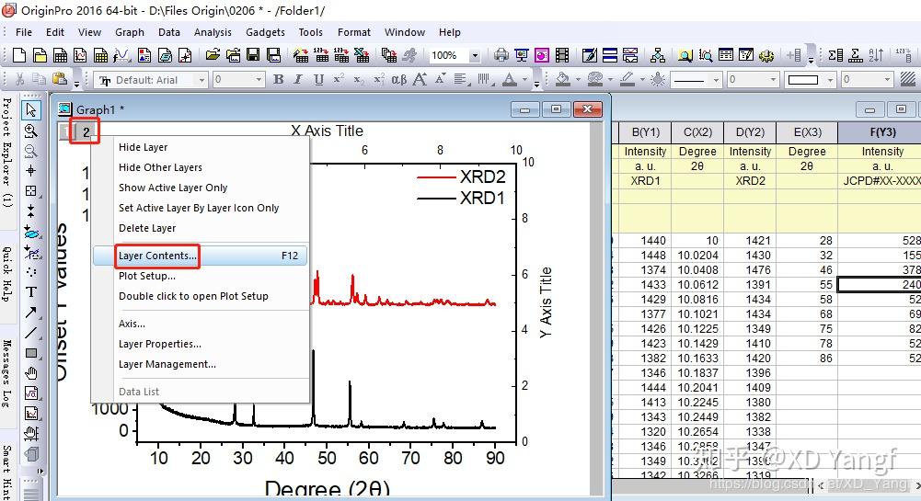The height and width of the screenshot is (501, 921).
Task: Open the Project Explorer side tab
Action: coord(7,154)
